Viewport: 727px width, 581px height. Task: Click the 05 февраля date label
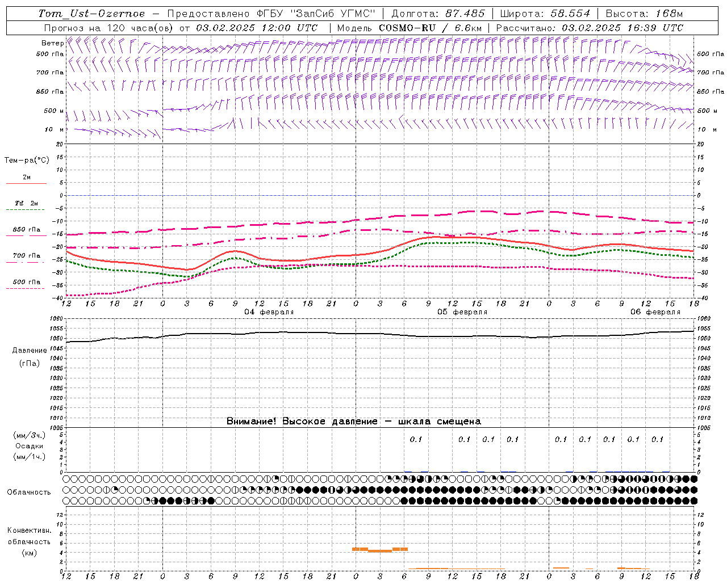pyautogui.click(x=462, y=312)
